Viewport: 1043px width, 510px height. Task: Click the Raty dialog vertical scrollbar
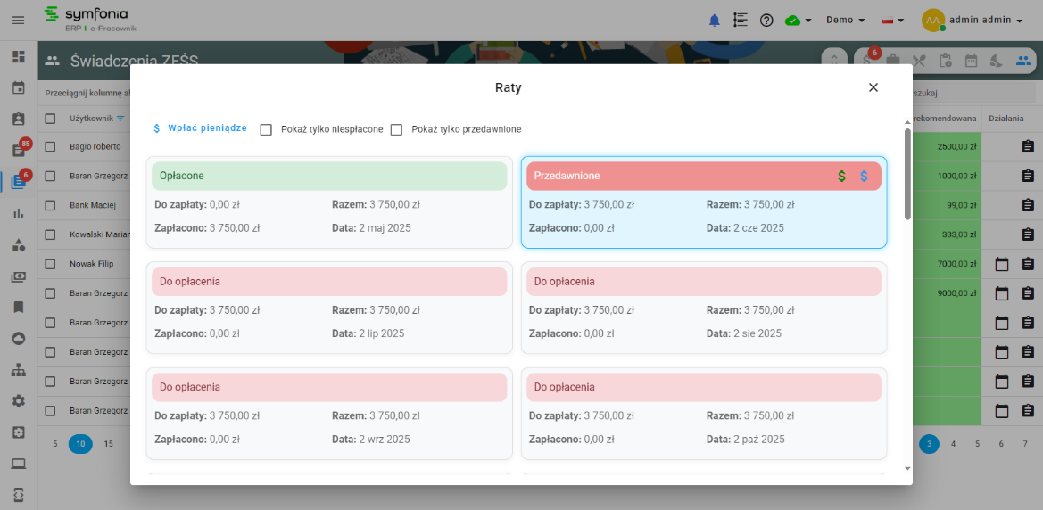point(908,174)
